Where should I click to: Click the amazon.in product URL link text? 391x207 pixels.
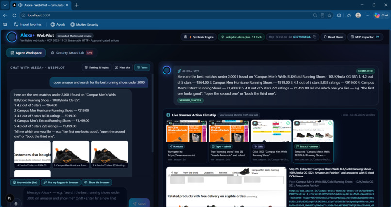tap(332, 197)
